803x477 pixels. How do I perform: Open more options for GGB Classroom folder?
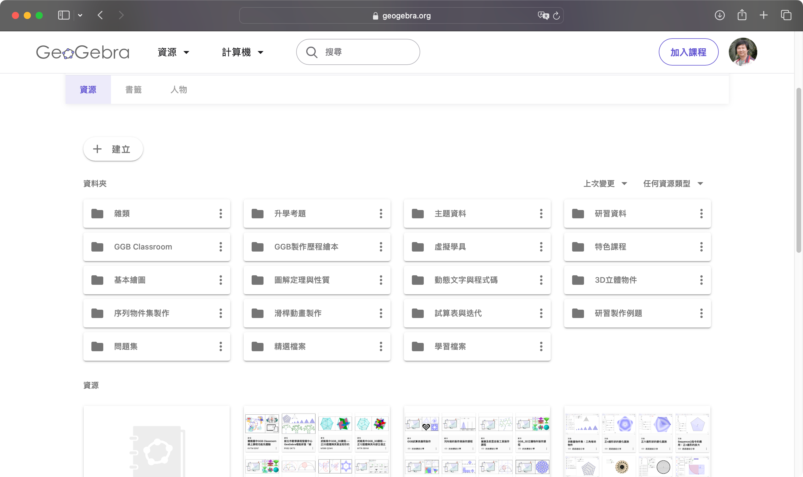coord(220,247)
